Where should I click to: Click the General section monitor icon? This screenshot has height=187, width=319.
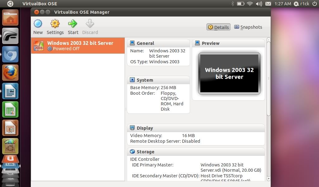pyautogui.click(x=132, y=43)
